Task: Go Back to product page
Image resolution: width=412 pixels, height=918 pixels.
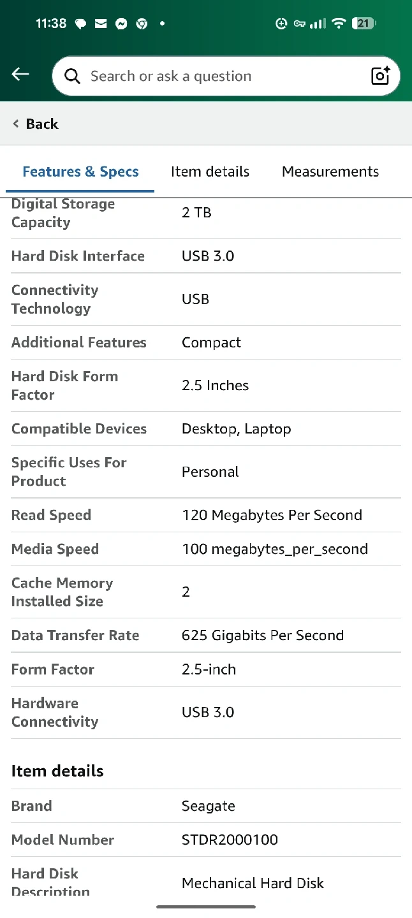Action: coord(36,124)
